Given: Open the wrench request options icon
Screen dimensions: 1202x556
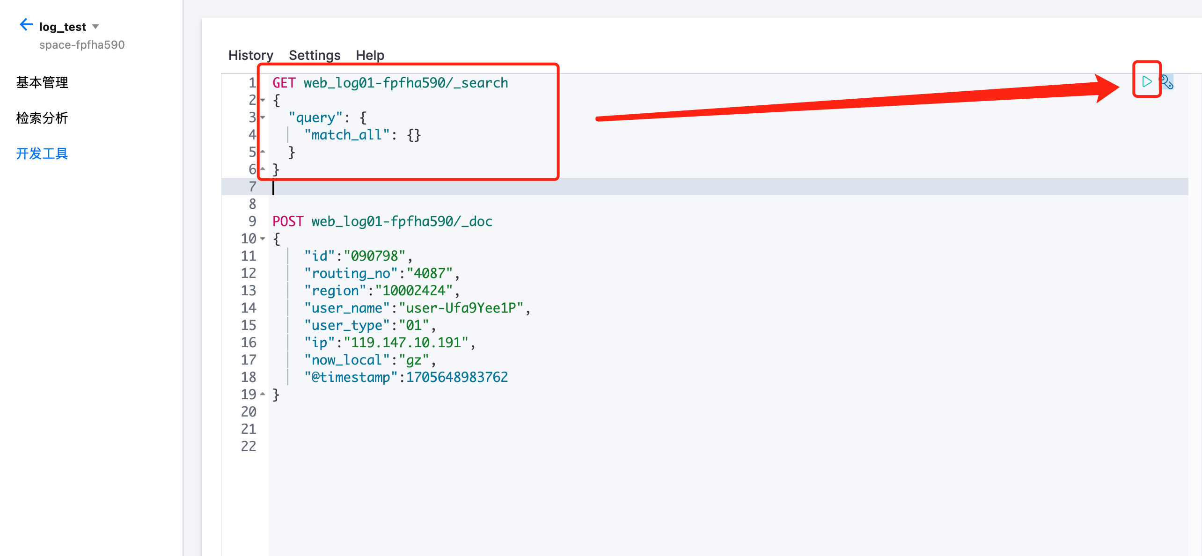Looking at the screenshot, I should click(x=1166, y=82).
